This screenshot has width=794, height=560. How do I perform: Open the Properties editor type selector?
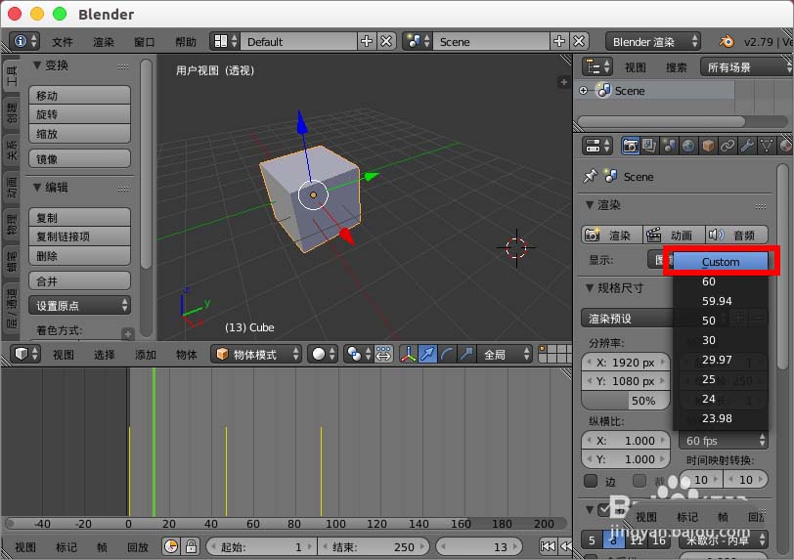coord(597,146)
